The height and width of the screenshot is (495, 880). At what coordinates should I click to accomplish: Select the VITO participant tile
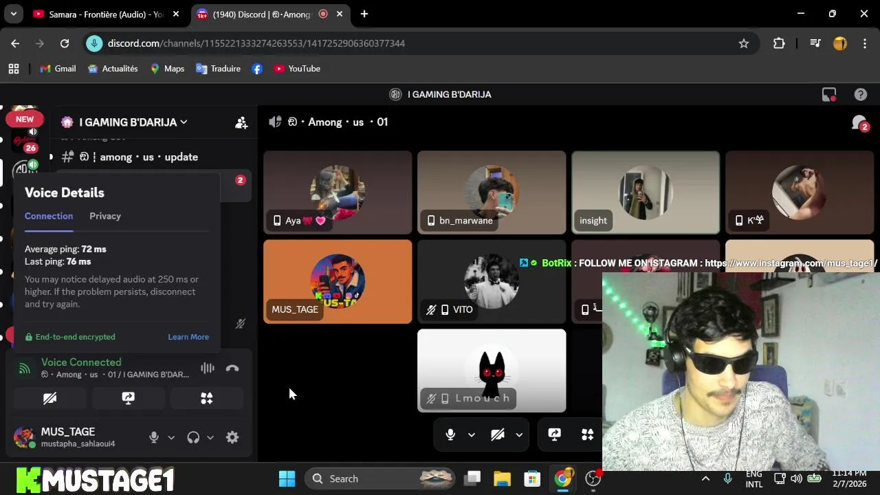(x=492, y=282)
